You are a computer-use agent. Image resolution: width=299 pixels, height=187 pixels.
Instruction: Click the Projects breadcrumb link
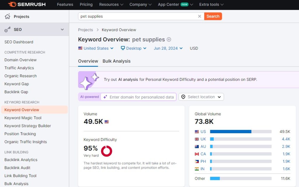86,30
